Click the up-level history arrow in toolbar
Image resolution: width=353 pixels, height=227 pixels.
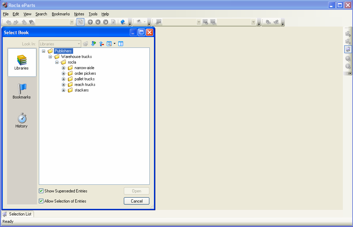click(24, 22)
